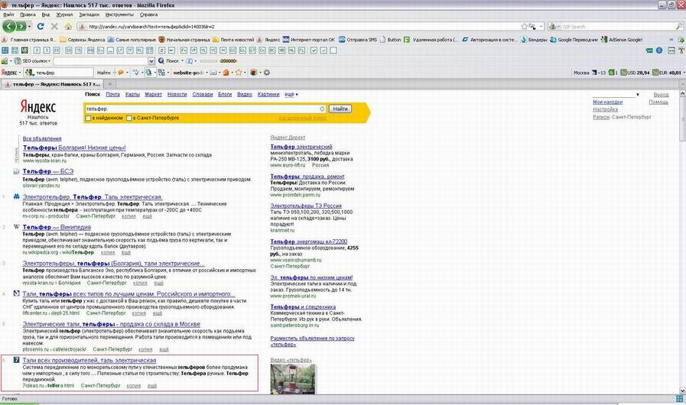Click the Найти button in Яндекс bar
Screen dimensions: 686x405
pos(104,73)
